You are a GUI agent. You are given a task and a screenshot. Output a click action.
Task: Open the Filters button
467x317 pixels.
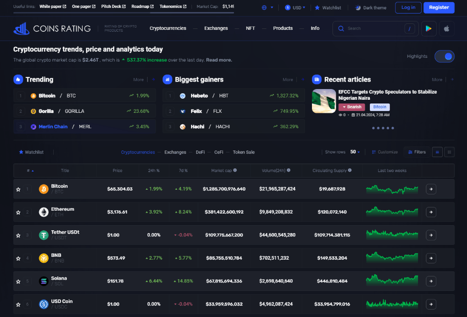pyautogui.click(x=417, y=152)
